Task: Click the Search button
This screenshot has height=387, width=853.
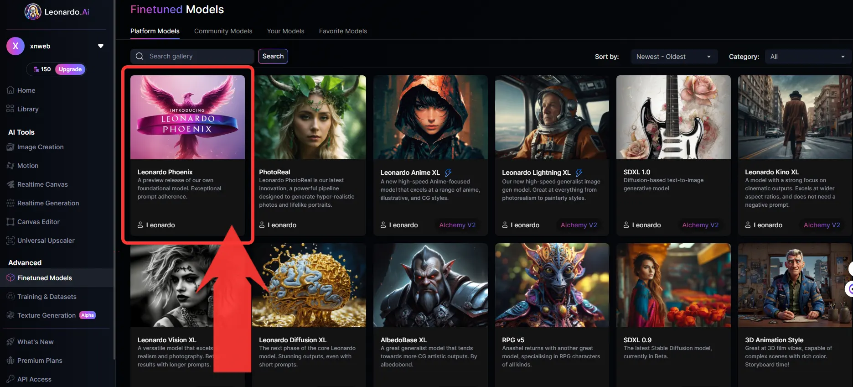Action: click(x=273, y=56)
